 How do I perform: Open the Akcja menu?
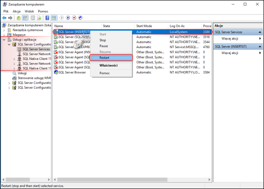coord(17,11)
